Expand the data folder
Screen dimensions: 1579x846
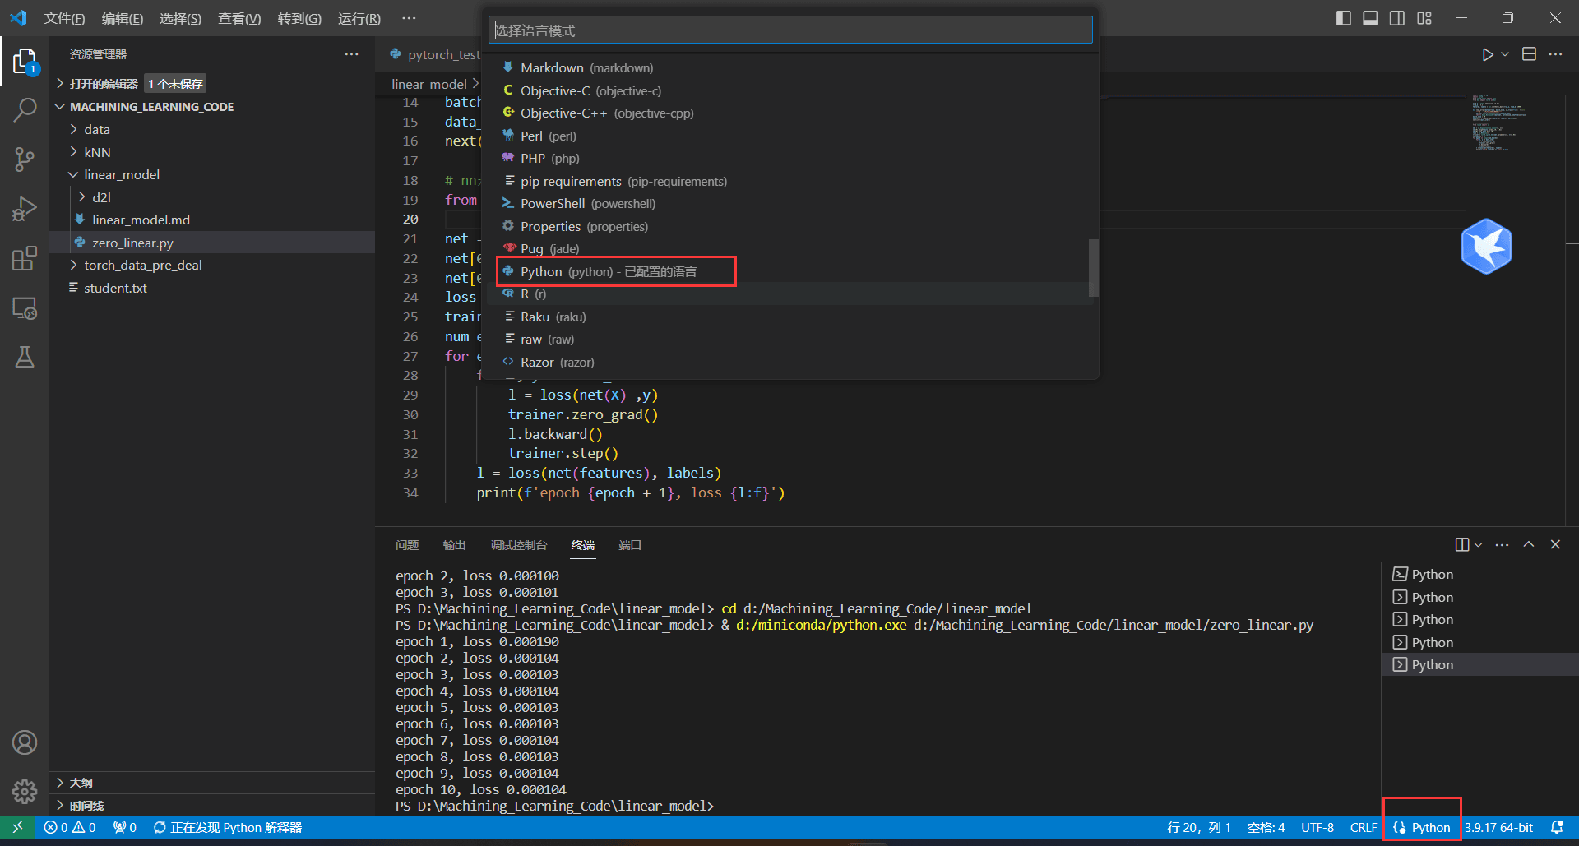click(96, 129)
